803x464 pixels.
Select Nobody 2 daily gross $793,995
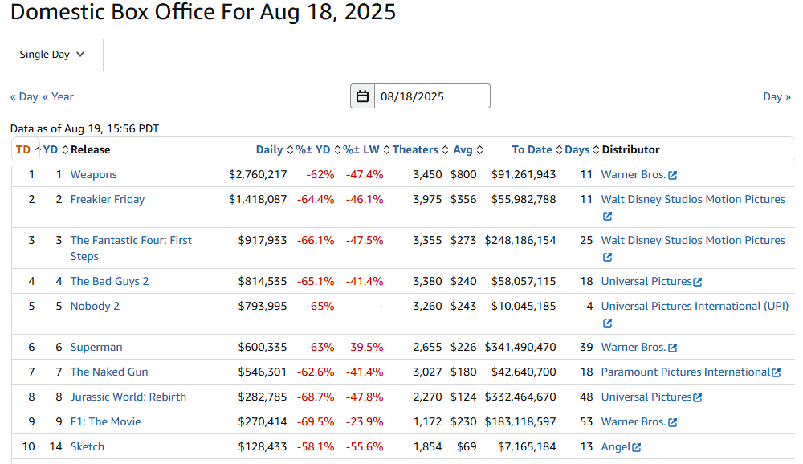click(263, 307)
